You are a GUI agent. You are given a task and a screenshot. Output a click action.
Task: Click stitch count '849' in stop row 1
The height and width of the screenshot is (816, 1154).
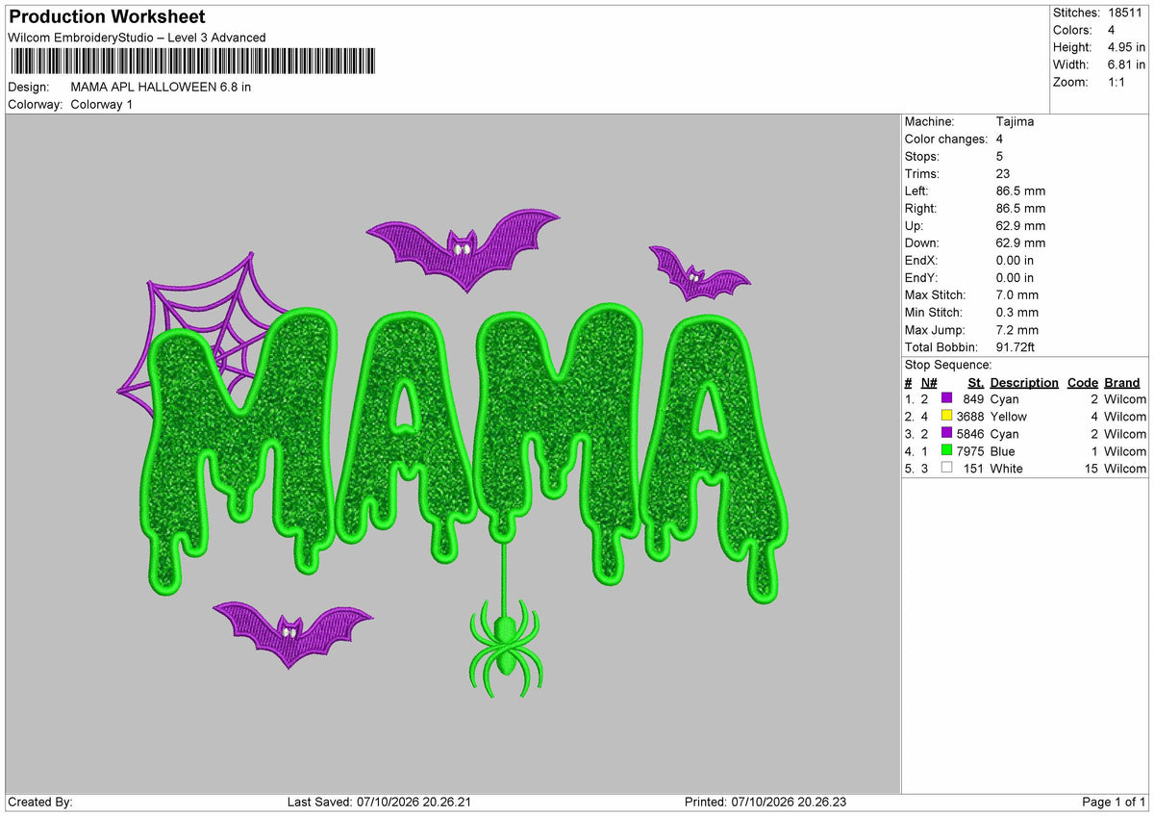coord(973,399)
